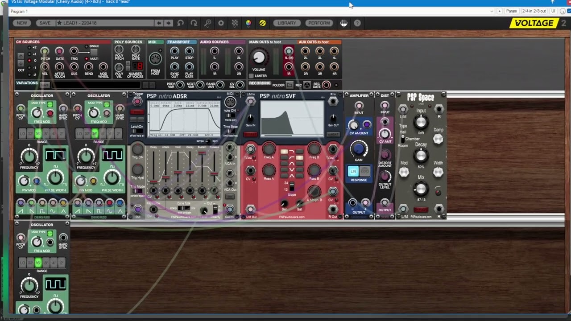This screenshot has width=571, height=321.
Task: Click the favorite star beside LEAD1 preset
Action: (x=59, y=23)
